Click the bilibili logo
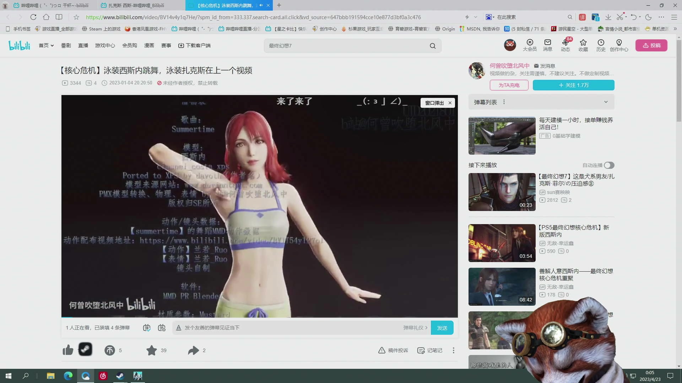 tap(19, 45)
